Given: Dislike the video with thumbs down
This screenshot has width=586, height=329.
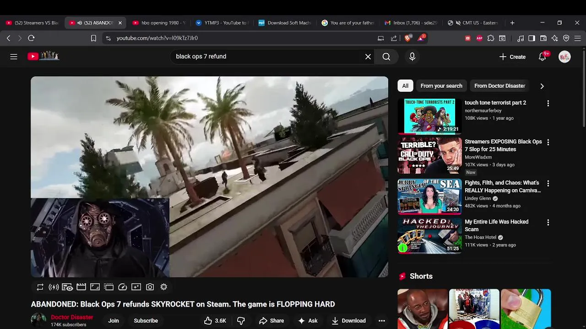Looking at the screenshot, I should [x=241, y=321].
